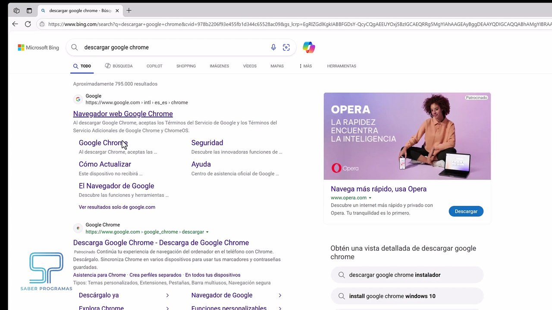Open visual search camera icon
The image size is (552, 310).
click(x=286, y=47)
